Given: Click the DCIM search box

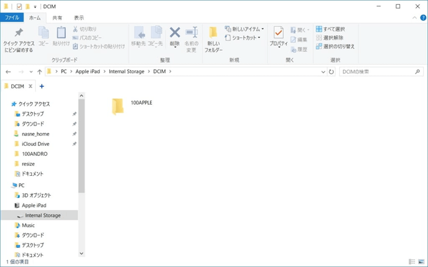Looking at the screenshot, I should [380, 72].
